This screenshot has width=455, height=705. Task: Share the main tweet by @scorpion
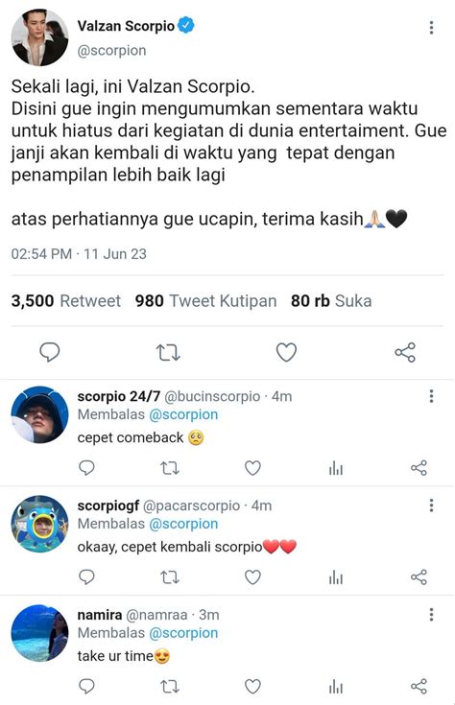pos(405,353)
